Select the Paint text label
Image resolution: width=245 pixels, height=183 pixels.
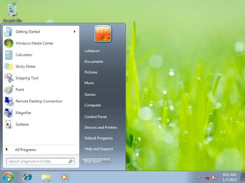point(20,90)
